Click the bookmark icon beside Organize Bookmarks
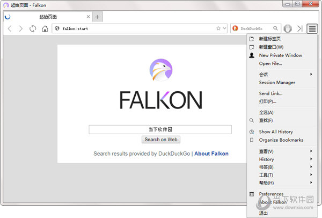This screenshot has height=218, width=322. (252, 140)
